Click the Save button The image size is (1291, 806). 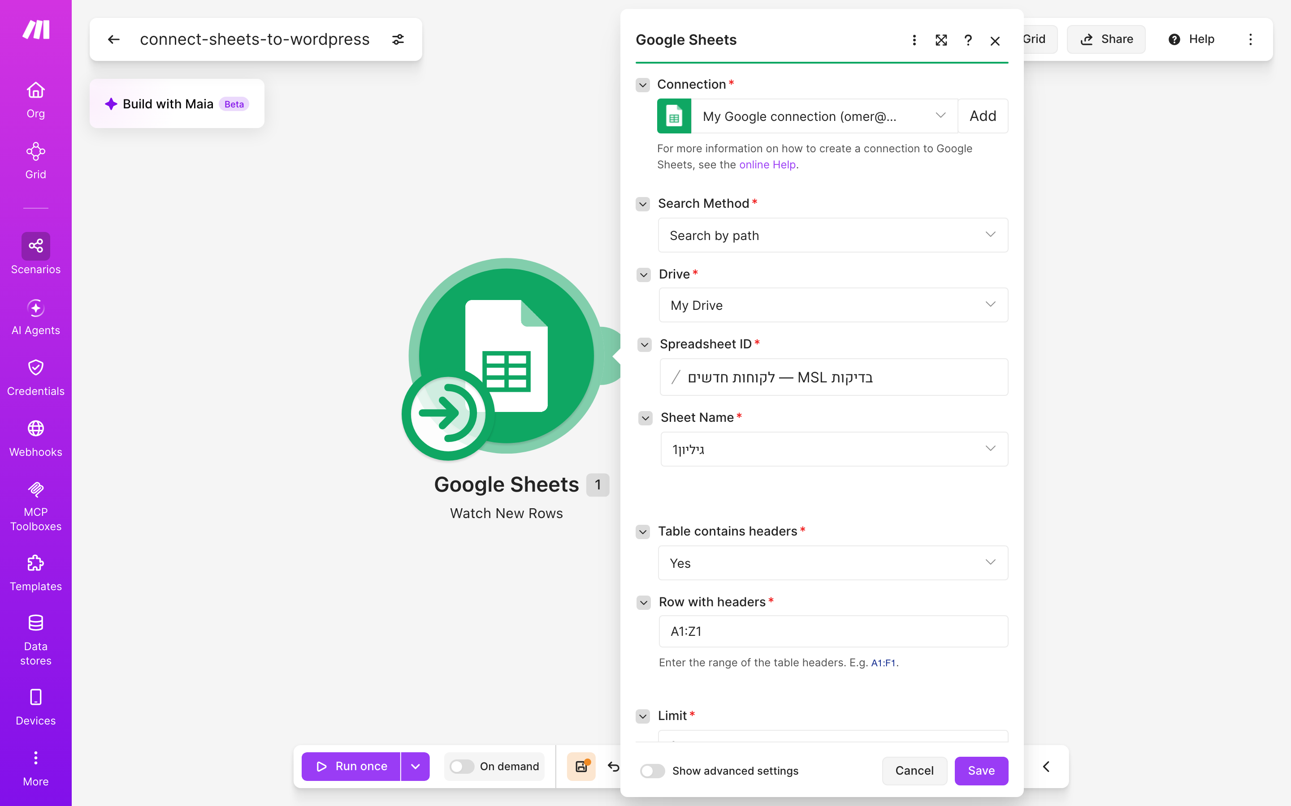pos(981,771)
